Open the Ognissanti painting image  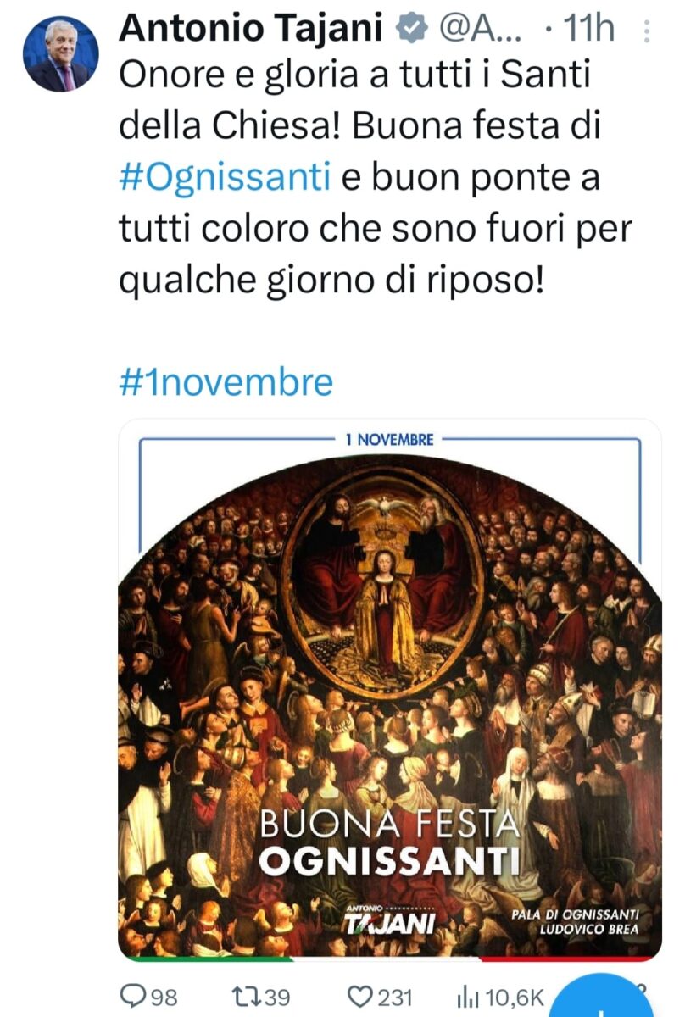(x=390, y=690)
